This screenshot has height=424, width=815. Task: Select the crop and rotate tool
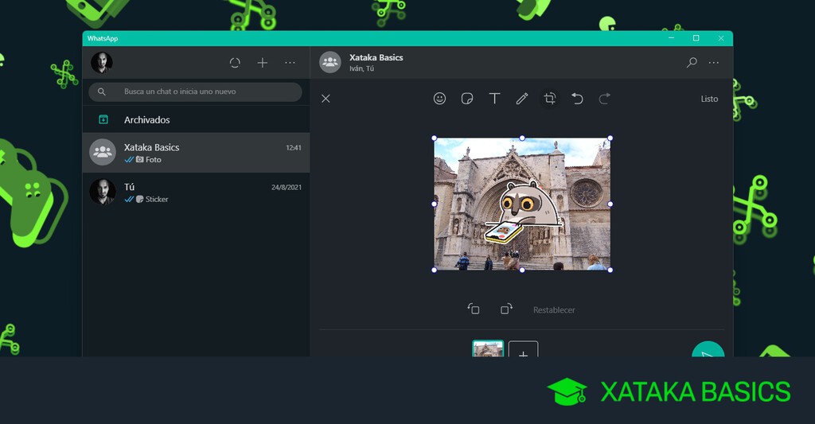point(550,99)
